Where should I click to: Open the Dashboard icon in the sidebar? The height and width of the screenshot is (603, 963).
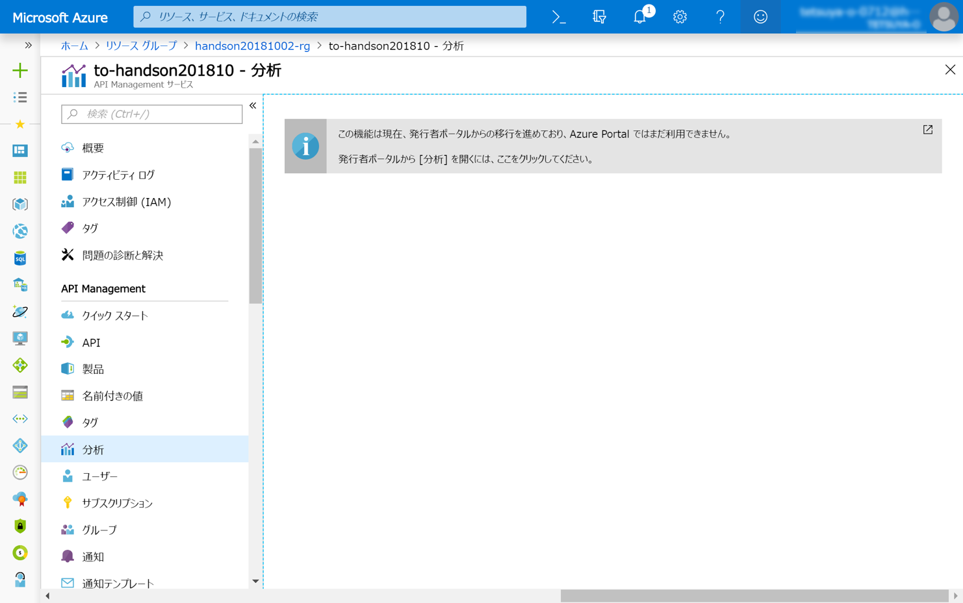click(19, 151)
